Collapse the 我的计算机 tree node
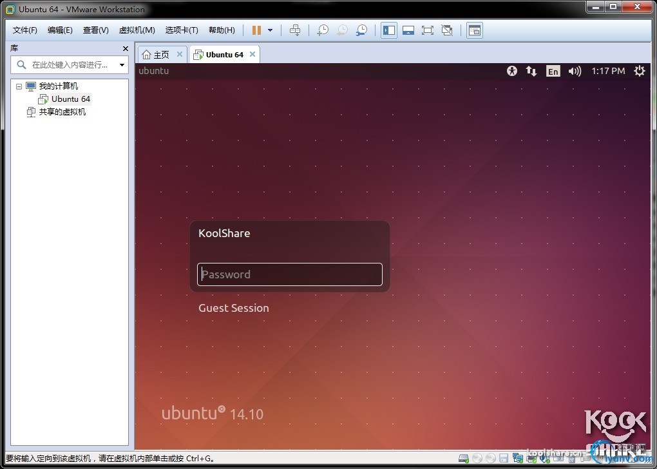 click(19, 86)
